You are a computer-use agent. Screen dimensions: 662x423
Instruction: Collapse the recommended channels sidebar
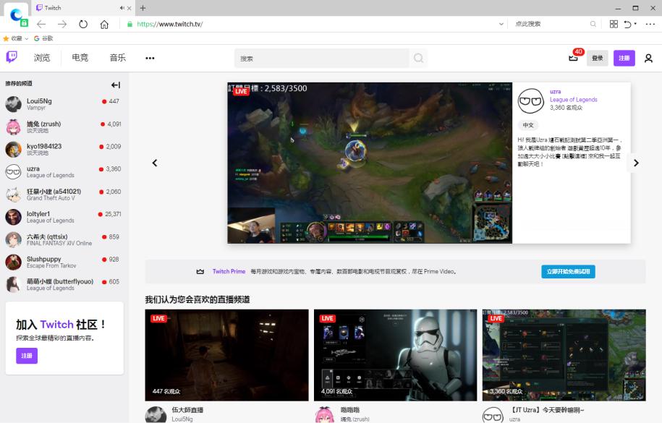pos(116,85)
